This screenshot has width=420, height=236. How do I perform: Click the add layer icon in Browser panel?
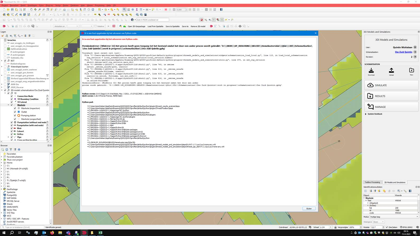(3, 149)
